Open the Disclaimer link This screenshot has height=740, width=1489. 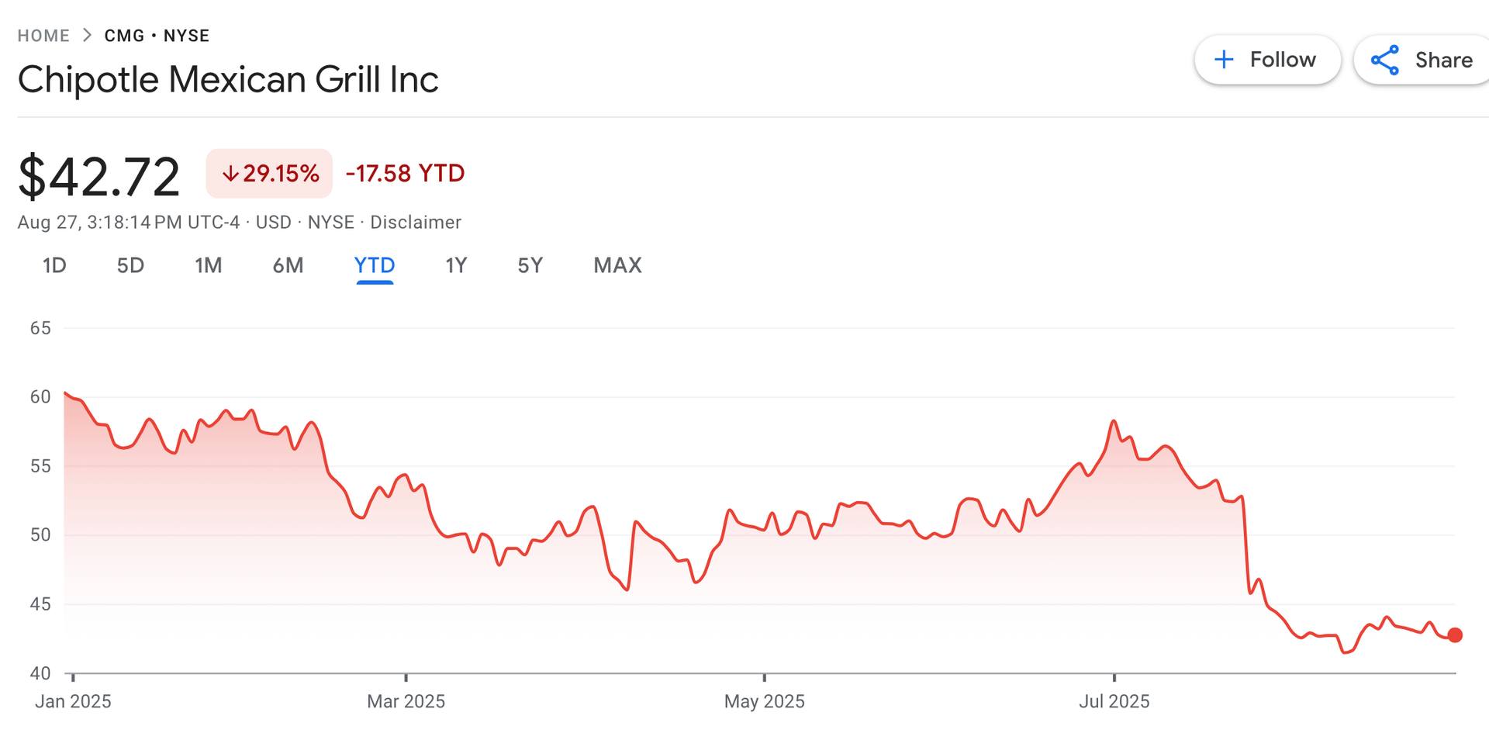(x=416, y=223)
